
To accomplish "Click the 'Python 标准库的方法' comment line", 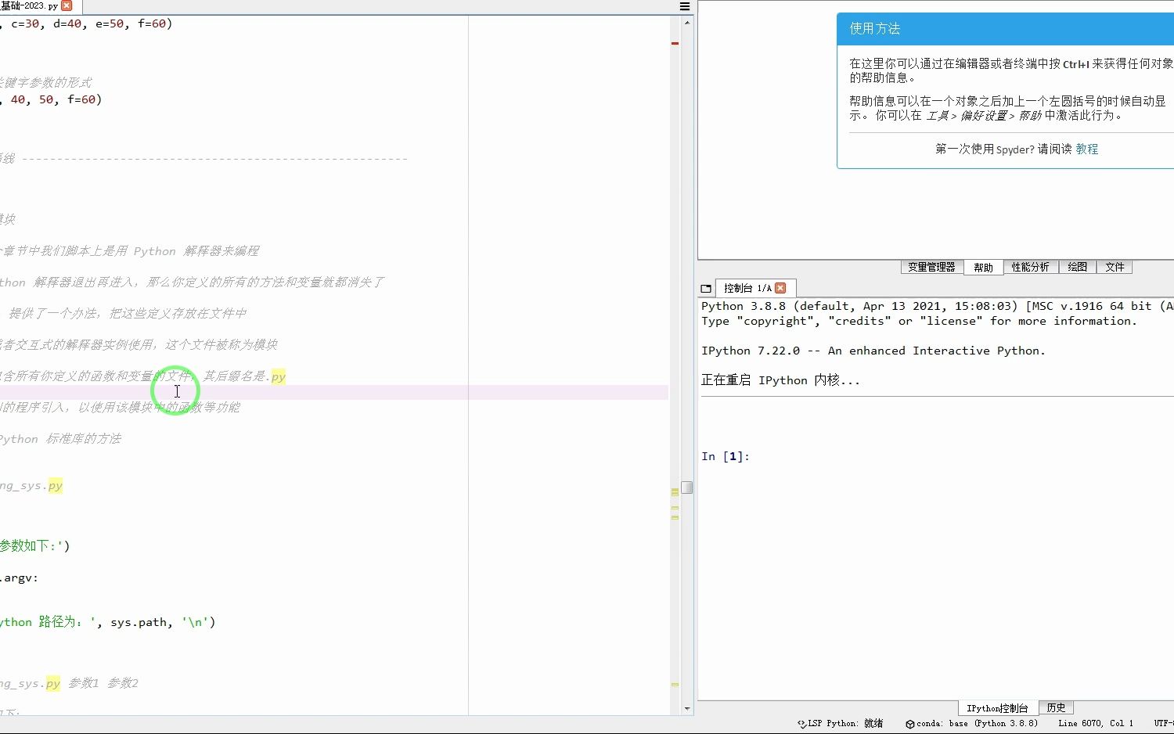I will 60,439.
